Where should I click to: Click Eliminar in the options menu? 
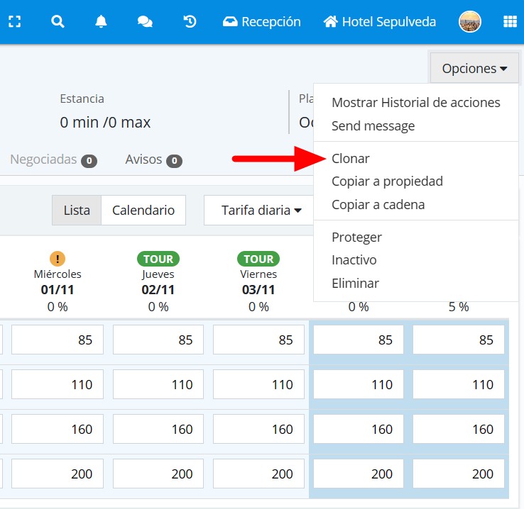355,284
